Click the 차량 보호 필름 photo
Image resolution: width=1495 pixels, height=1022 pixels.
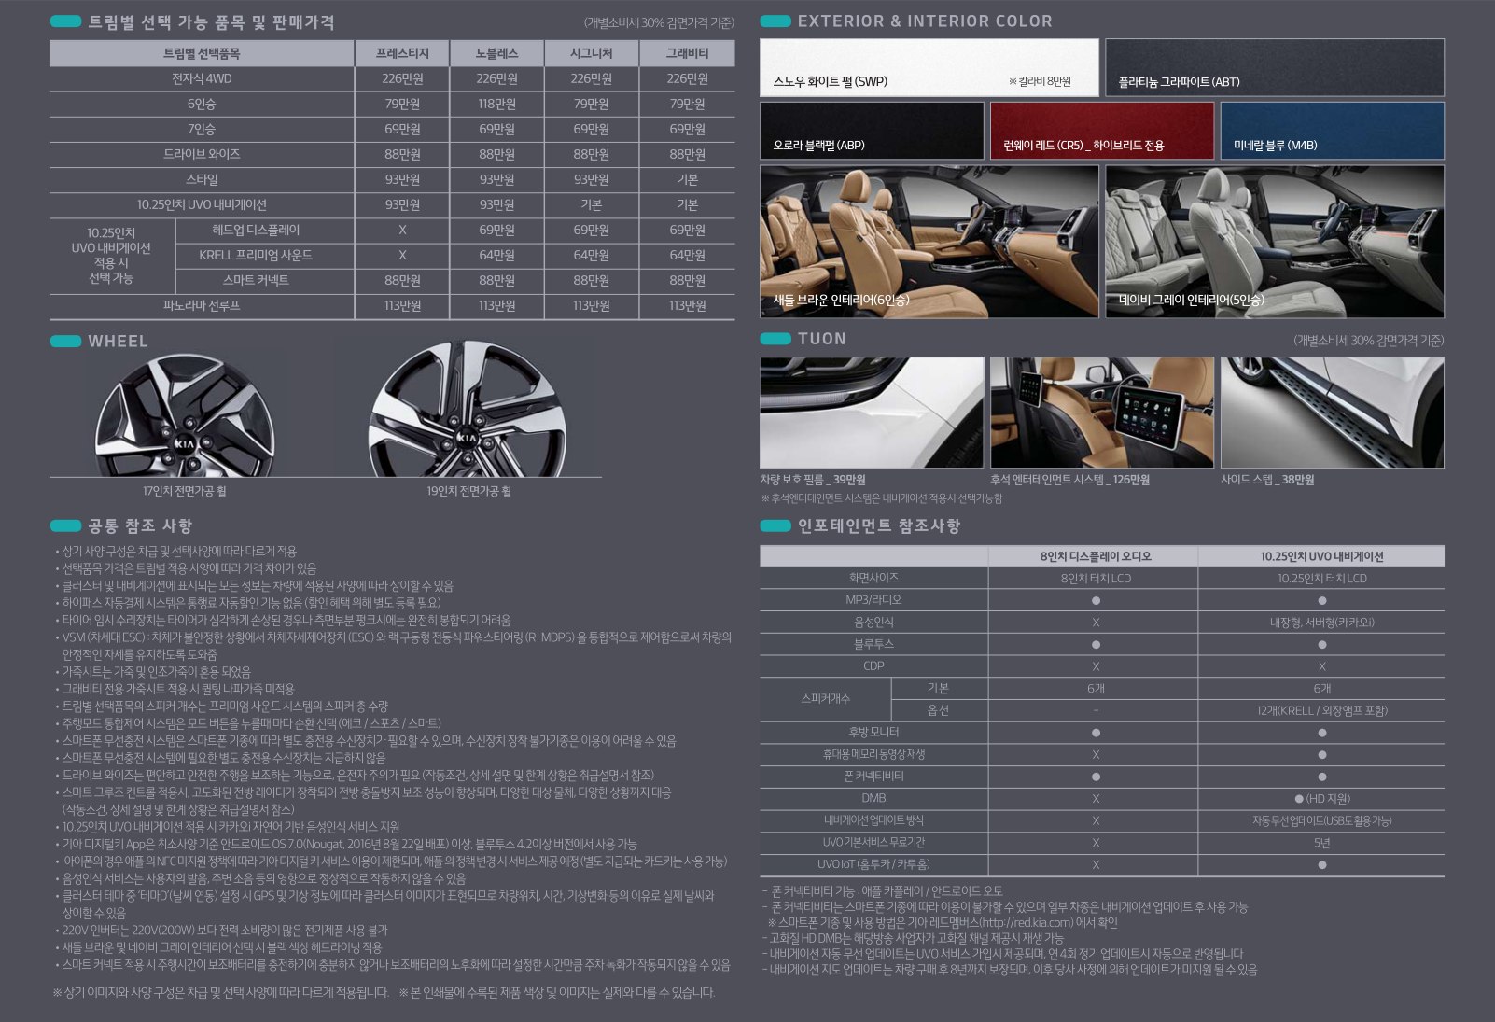point(872,412)
